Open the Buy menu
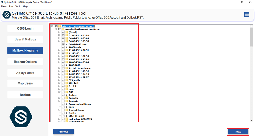The height and width of the screenshot is (136, 255). pyautogui.click(x=11, y=6)
